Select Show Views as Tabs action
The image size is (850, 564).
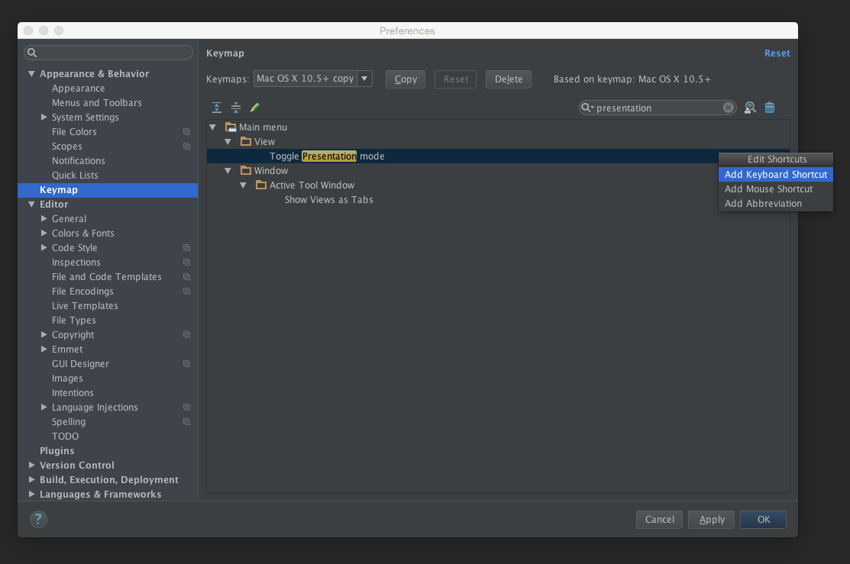tap(328, 200)
